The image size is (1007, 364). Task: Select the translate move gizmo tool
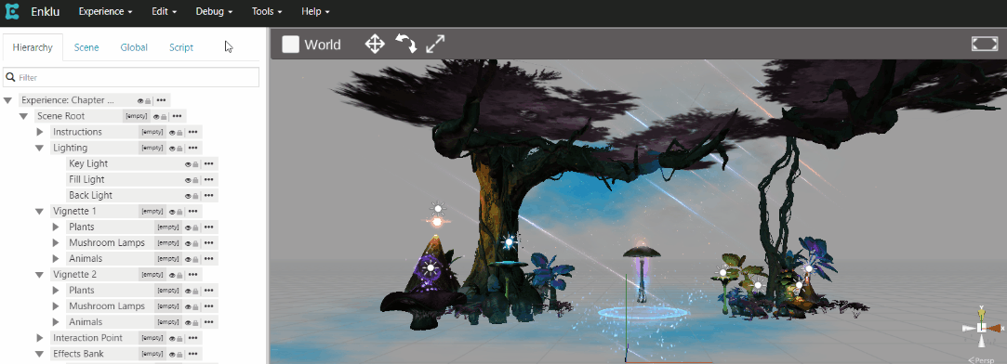[x=375, y=45]
